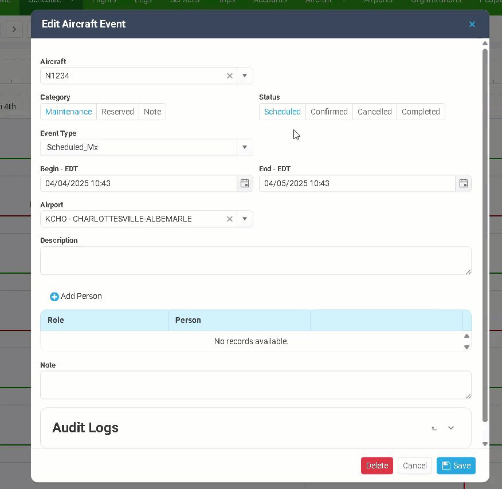Open the Aircraft dropdown list
This screenshot has height=489, width=502.
245,76
